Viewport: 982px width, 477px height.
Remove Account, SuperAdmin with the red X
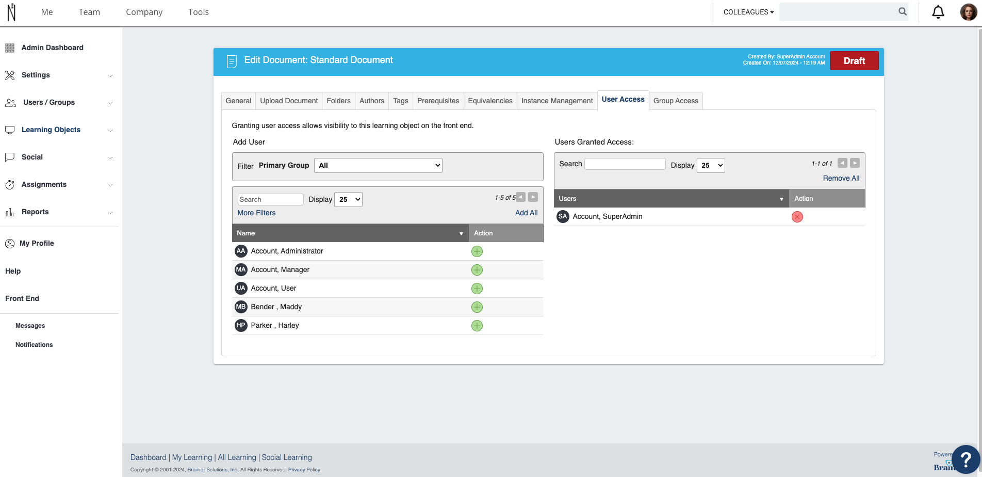[x=797, y=217]
